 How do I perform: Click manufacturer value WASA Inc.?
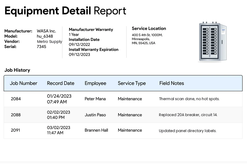47,31
